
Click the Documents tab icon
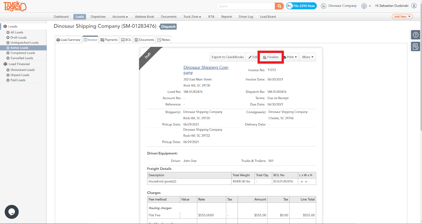click(136, 40)
